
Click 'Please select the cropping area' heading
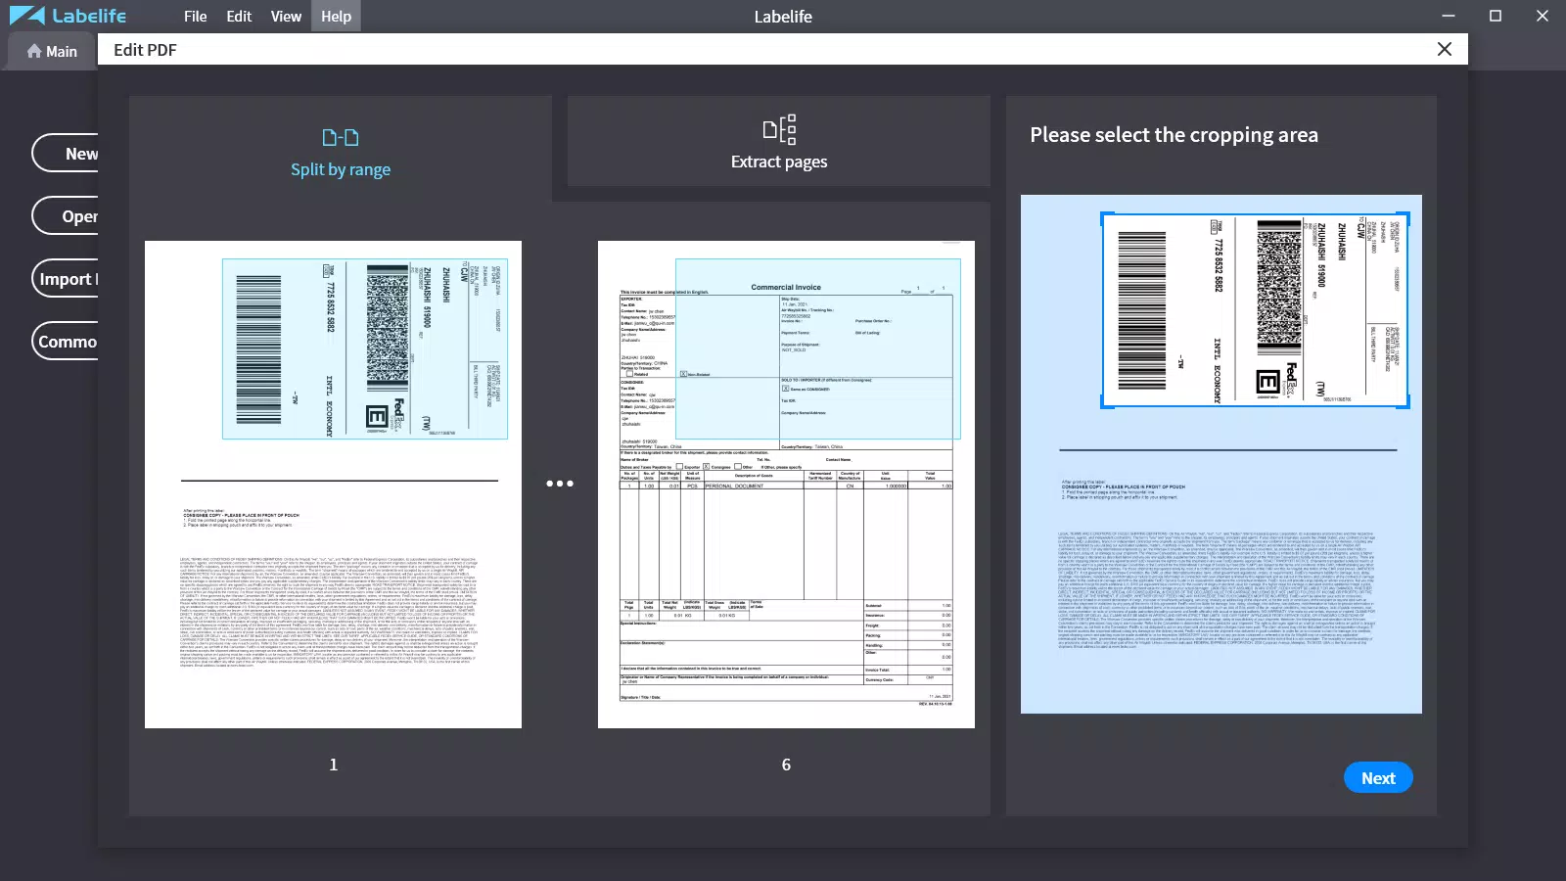(1174, 135)
